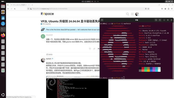Click lzzhzh's panda avatar
This screenshot has width=174, height=98.
(x=43, y=60)
